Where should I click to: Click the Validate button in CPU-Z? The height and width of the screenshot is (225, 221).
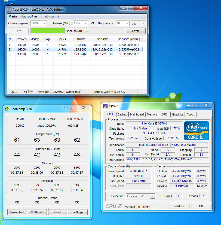tap(179, 206)
